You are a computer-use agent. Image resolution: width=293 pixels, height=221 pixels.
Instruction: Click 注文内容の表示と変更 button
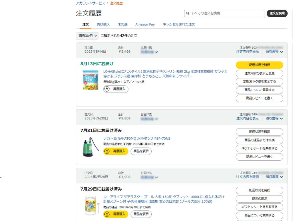[259, 73]
